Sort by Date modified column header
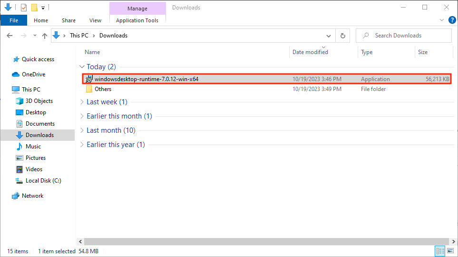This screenshot has height=257, width=458. click(310, 52)
